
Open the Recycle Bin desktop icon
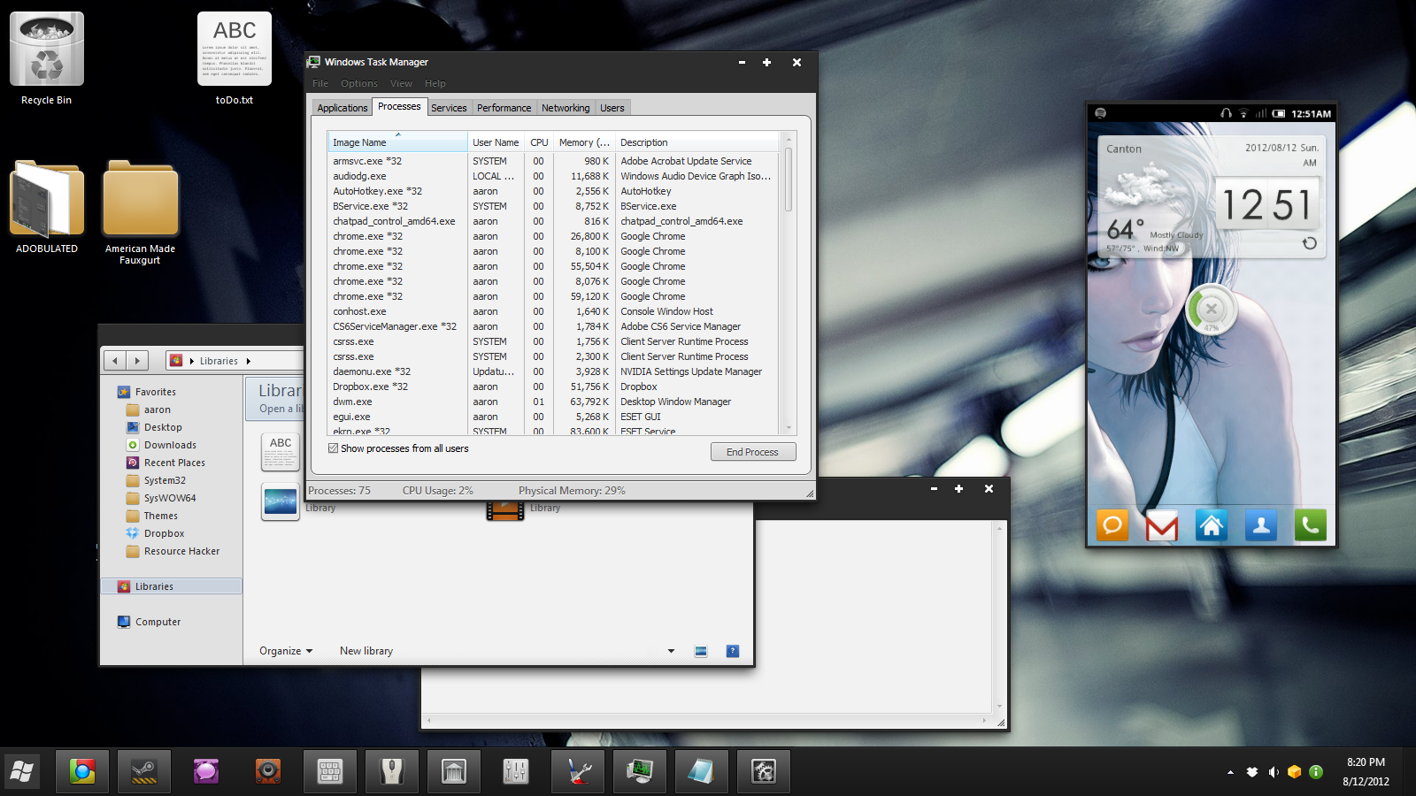47,58
